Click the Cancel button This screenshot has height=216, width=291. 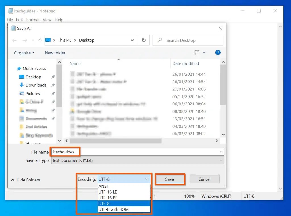[x=204, y=179]
